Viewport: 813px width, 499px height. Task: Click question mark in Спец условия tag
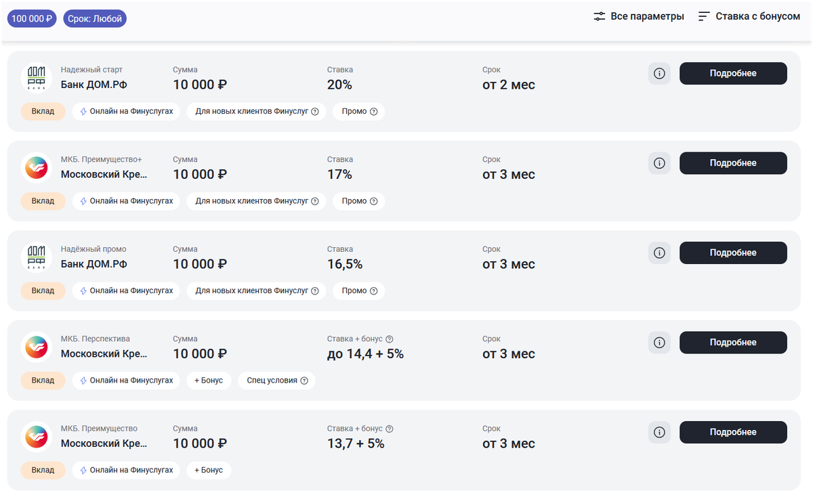pos(304,381)
